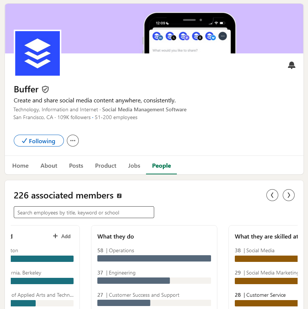Screen dimensions: 308x309
Task: Click the verified shield badge beside Buffer
Action: point(45,89)
